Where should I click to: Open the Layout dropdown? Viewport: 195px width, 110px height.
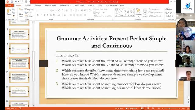[x=29, y=9]
